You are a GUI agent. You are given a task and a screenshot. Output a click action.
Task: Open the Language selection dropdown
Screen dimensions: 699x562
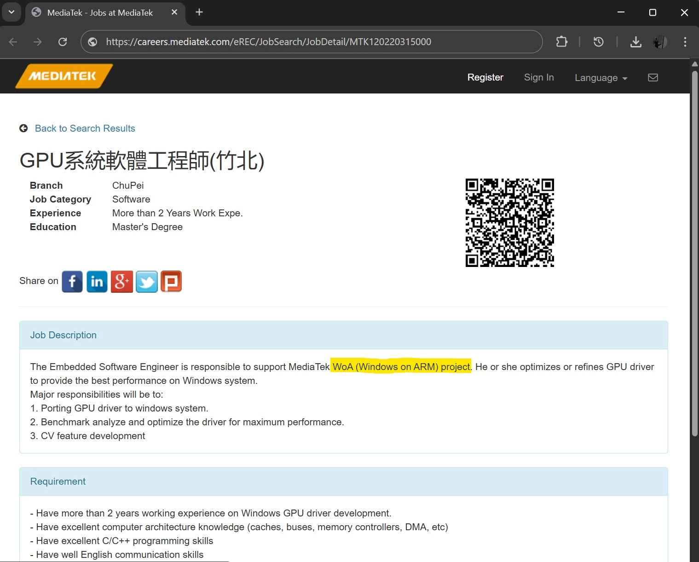pyautogui.click(x=600, y=78)
